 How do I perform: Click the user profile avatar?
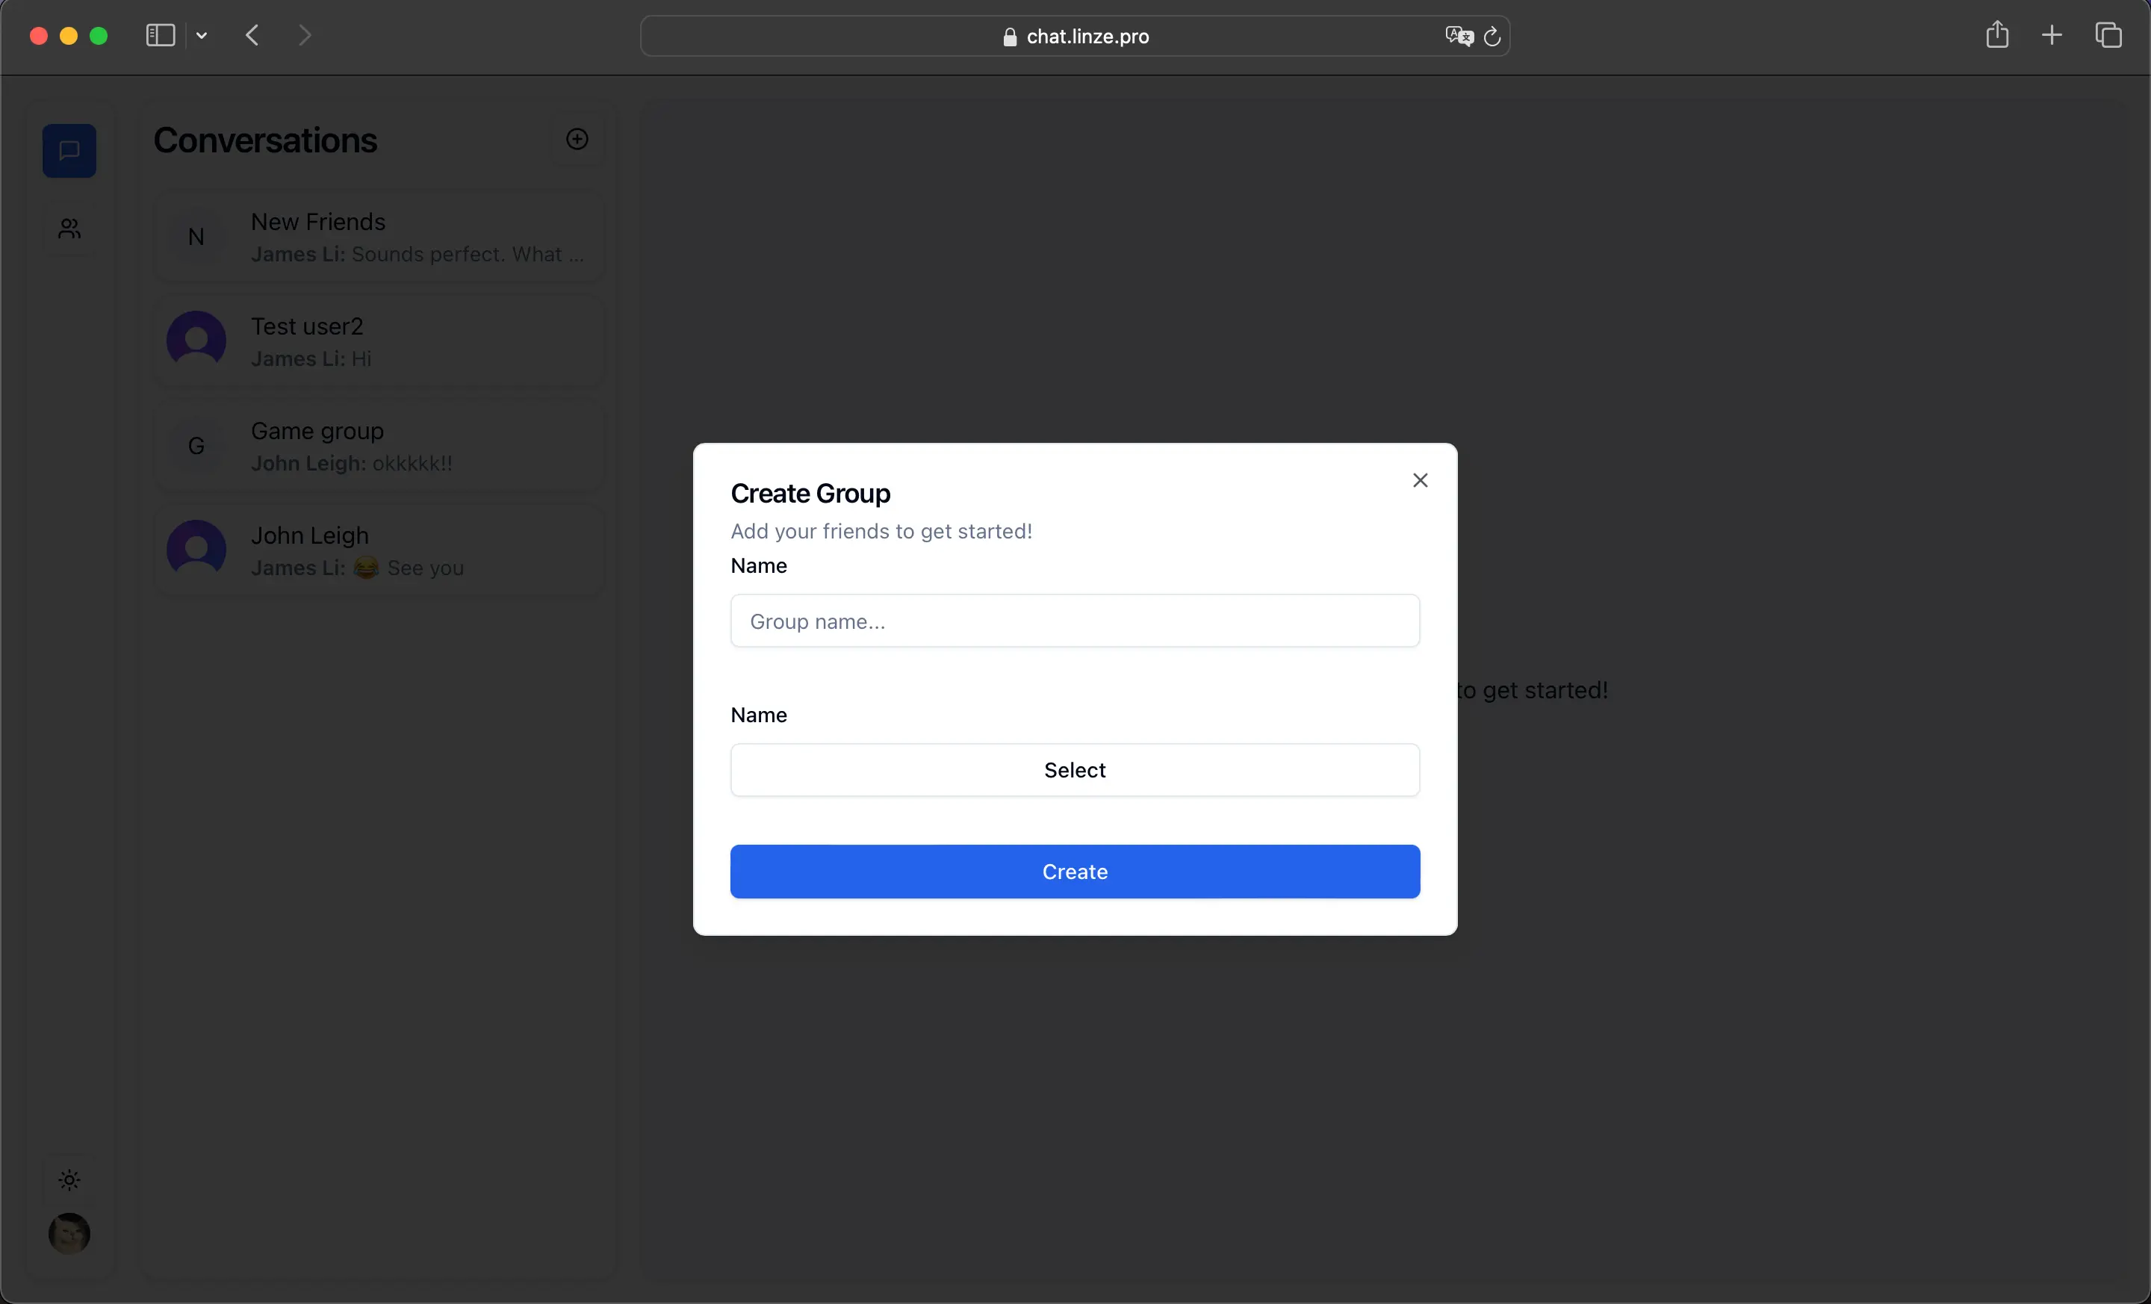(x=69, y=1233)
